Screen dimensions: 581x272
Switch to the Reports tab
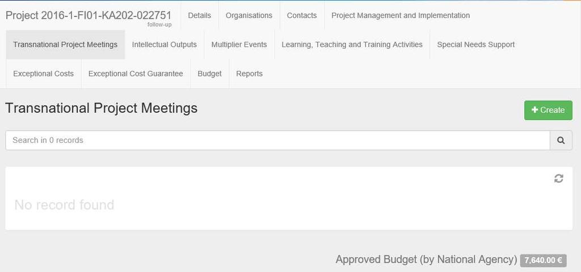[250, 74]
